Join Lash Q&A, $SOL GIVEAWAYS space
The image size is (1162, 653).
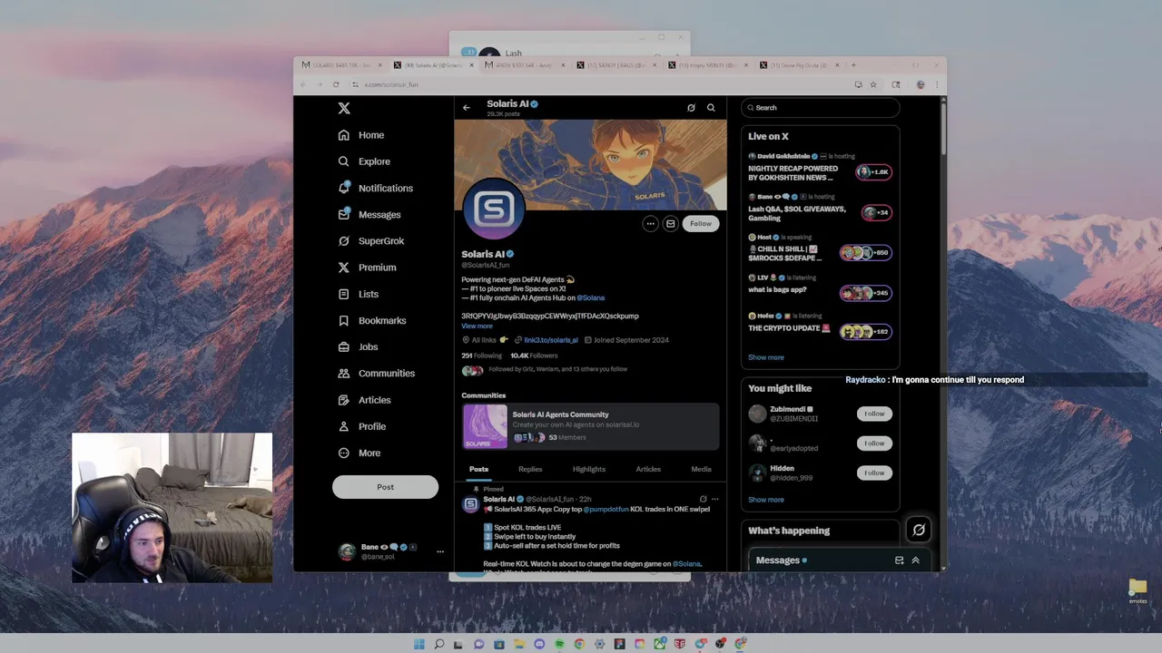[820, 208]
